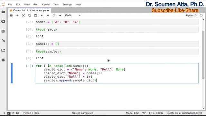Open the Run menu
206x116 pixels.
(36, 5)
